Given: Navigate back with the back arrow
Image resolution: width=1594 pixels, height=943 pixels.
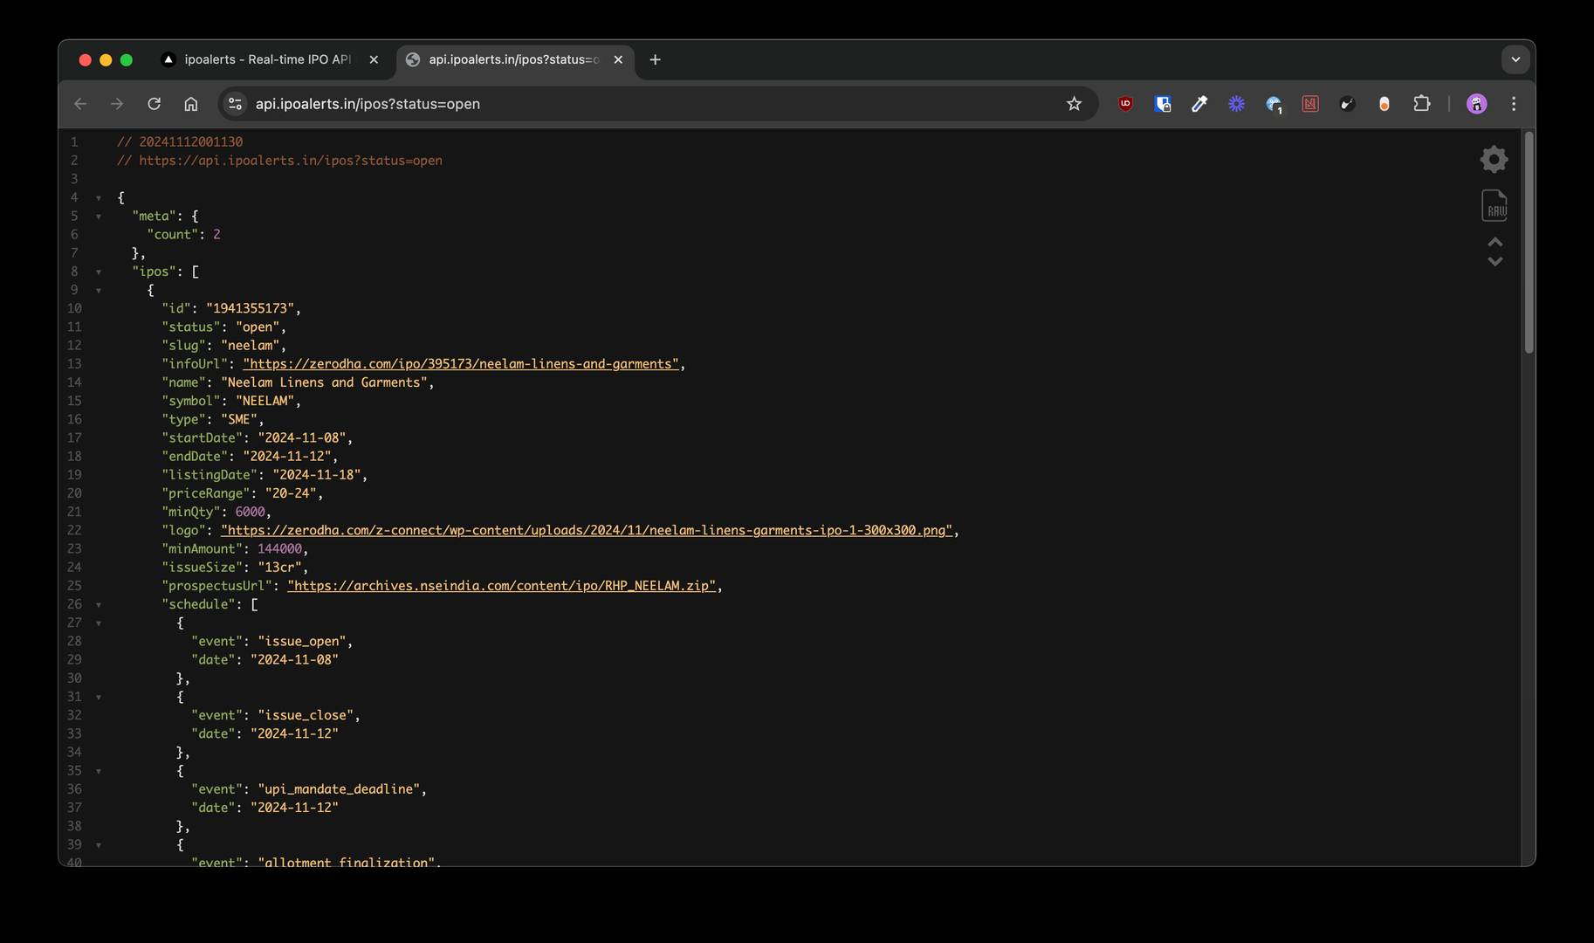Looking at the screenshot, I should click(x=80, y=103).
